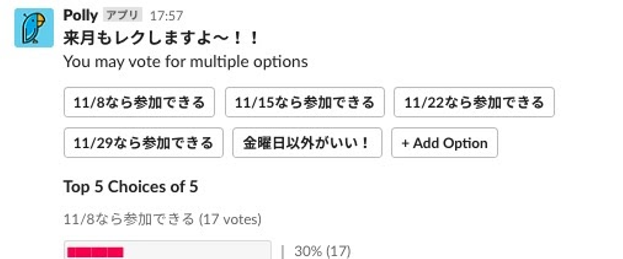Click the poll title 来月もレクしますよ〜！！
Screen dimensions: 623x259
(x=161, y=38)
